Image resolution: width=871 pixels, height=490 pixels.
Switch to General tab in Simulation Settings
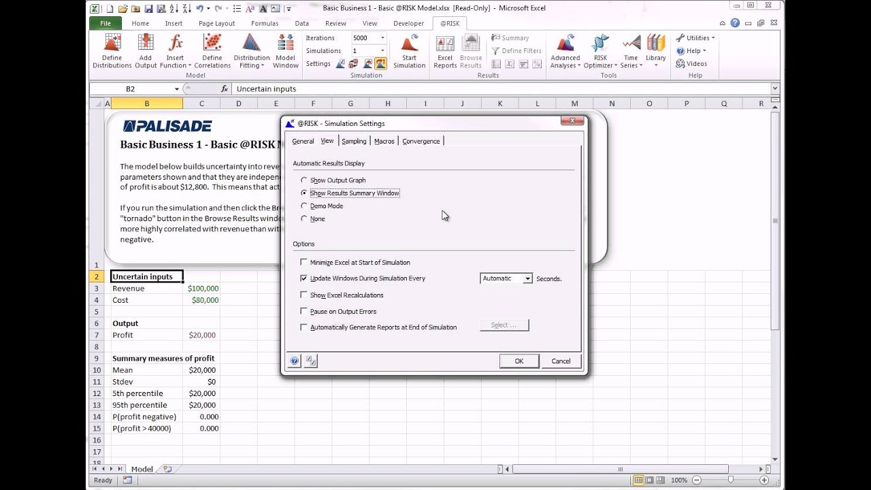303,142
